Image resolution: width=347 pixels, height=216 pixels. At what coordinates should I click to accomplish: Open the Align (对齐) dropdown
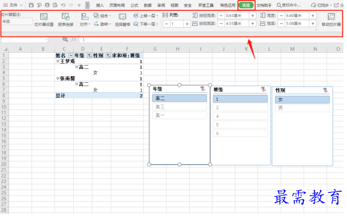pos(85,20)
